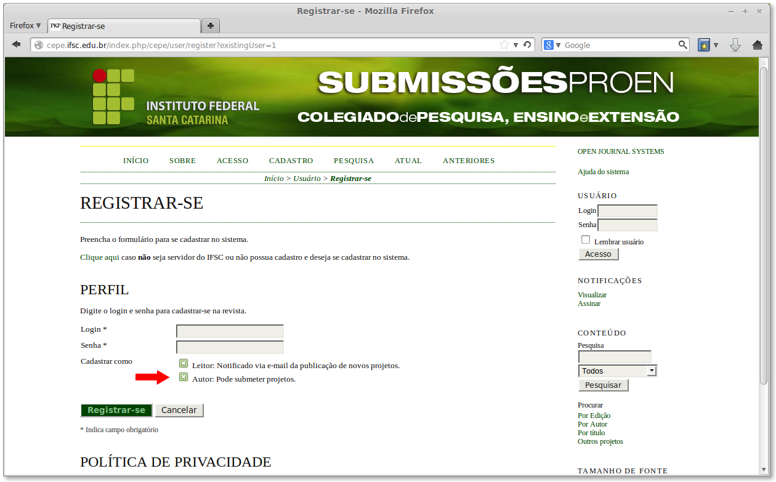Screen dimensions: 776x482
Task: Open bookmarks via the yellow star toolbar icon
Action: [703, 44]
